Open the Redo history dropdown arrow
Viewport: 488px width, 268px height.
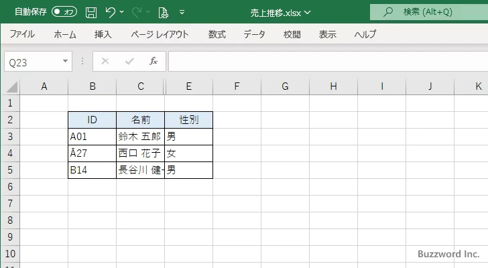(148, 12)
